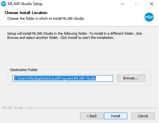Click the 'MLJAR-Studio Setup' window title
This screenshot has width=159, height=123.
point(25,4)
